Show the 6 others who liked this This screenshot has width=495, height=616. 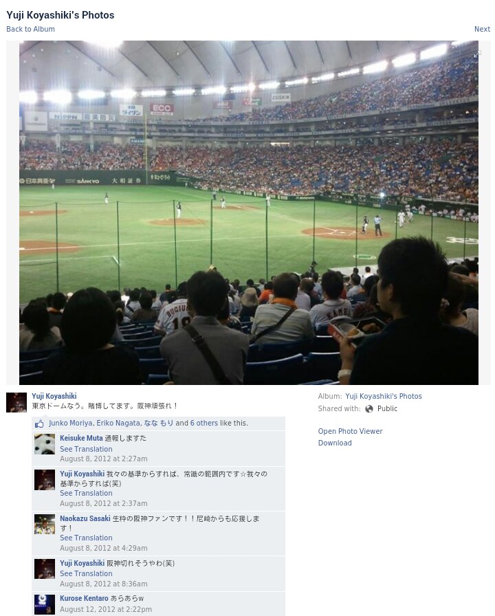click(x=204, y=423)
